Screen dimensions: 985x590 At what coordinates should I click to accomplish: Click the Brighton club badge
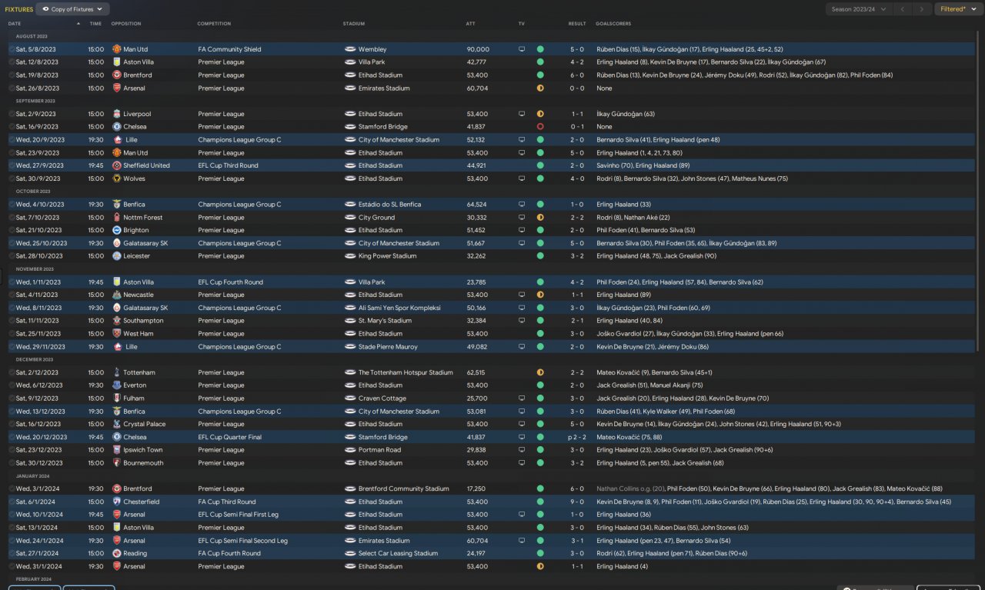tap(117, 230)
